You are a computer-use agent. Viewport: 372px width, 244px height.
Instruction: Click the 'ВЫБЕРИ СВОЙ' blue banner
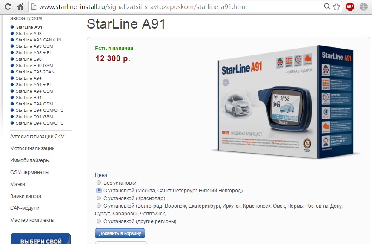pos(40,239)
